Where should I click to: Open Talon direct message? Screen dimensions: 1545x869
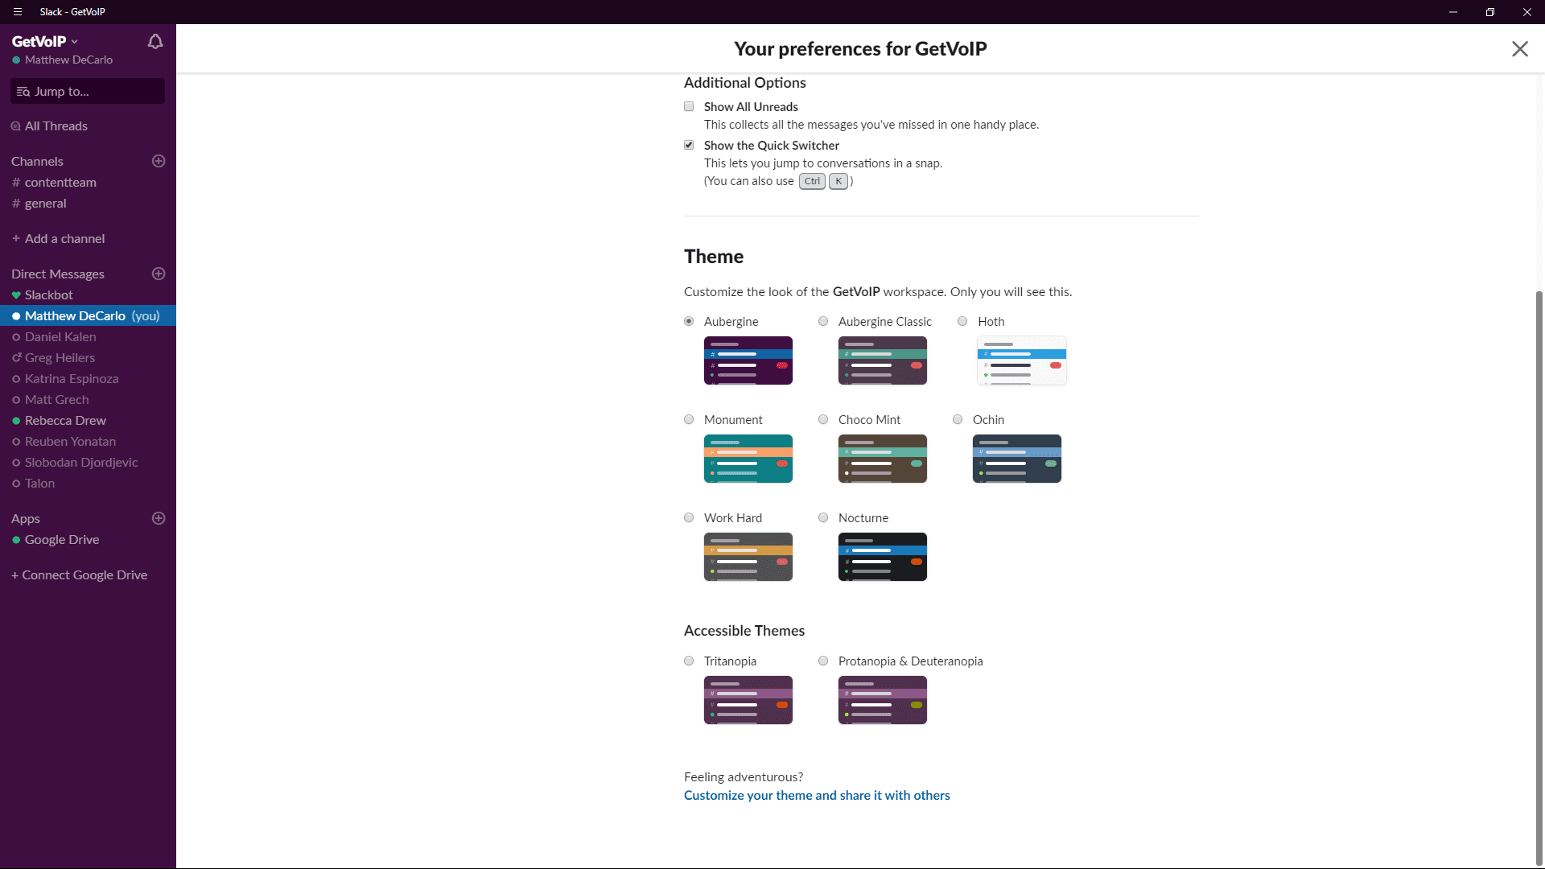pyautogui.click(x=88, y=484)
